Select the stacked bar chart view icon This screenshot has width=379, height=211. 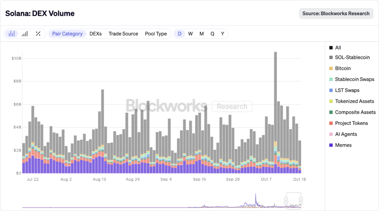(x=12, y=34)
